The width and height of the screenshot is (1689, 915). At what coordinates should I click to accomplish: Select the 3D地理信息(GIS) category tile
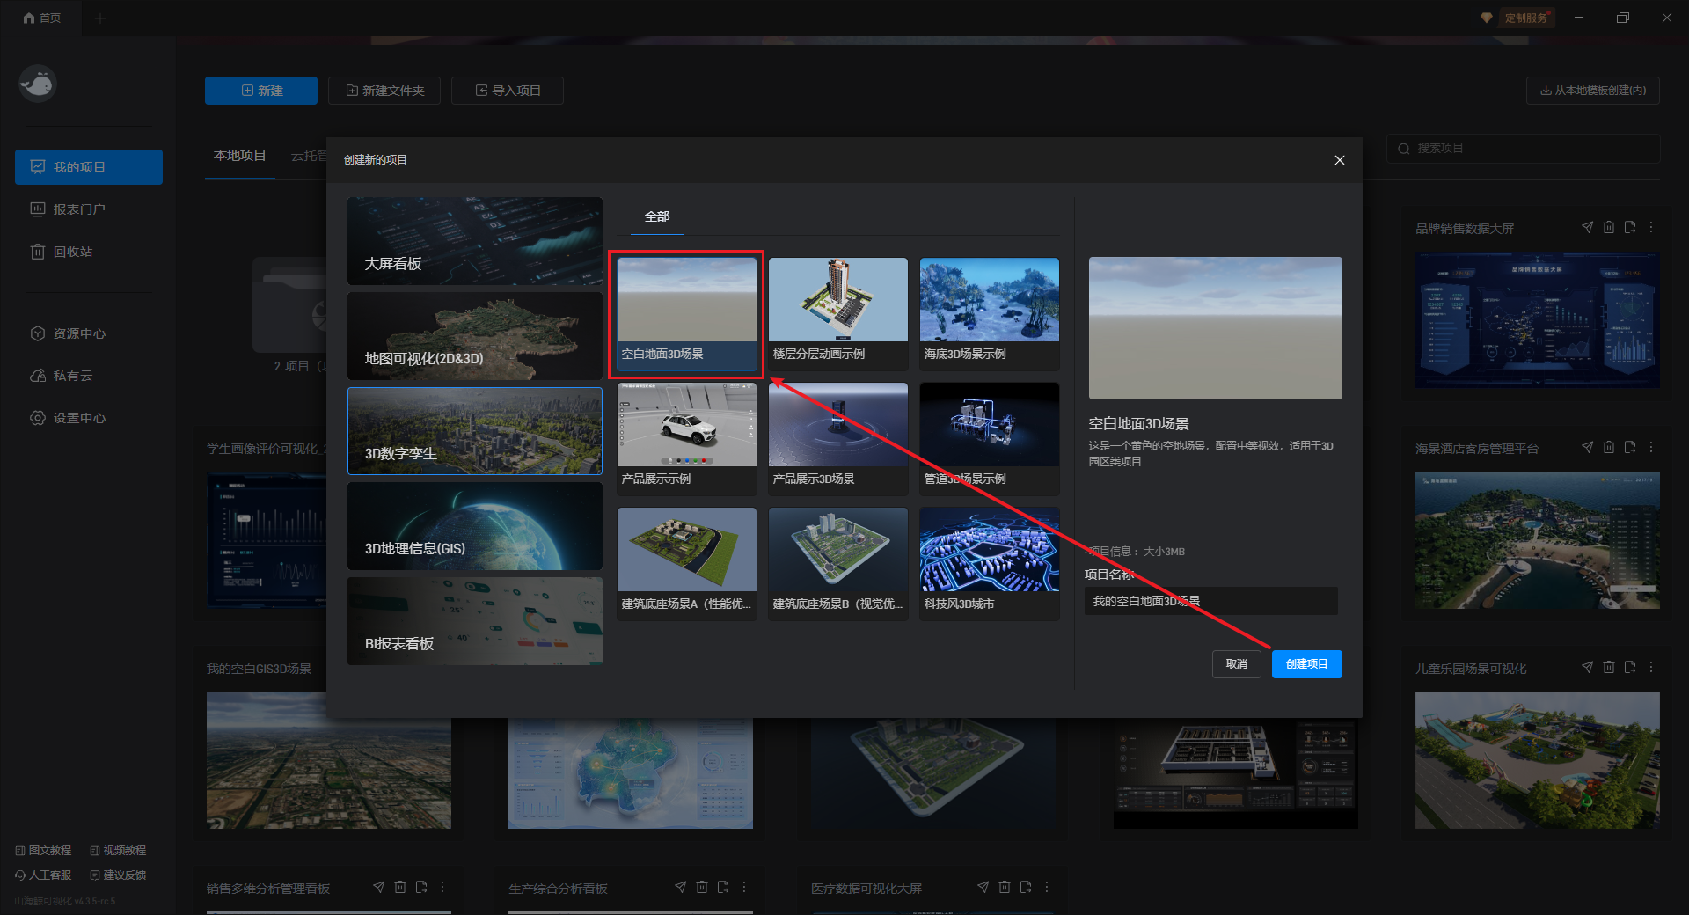(x=475, y=526)
